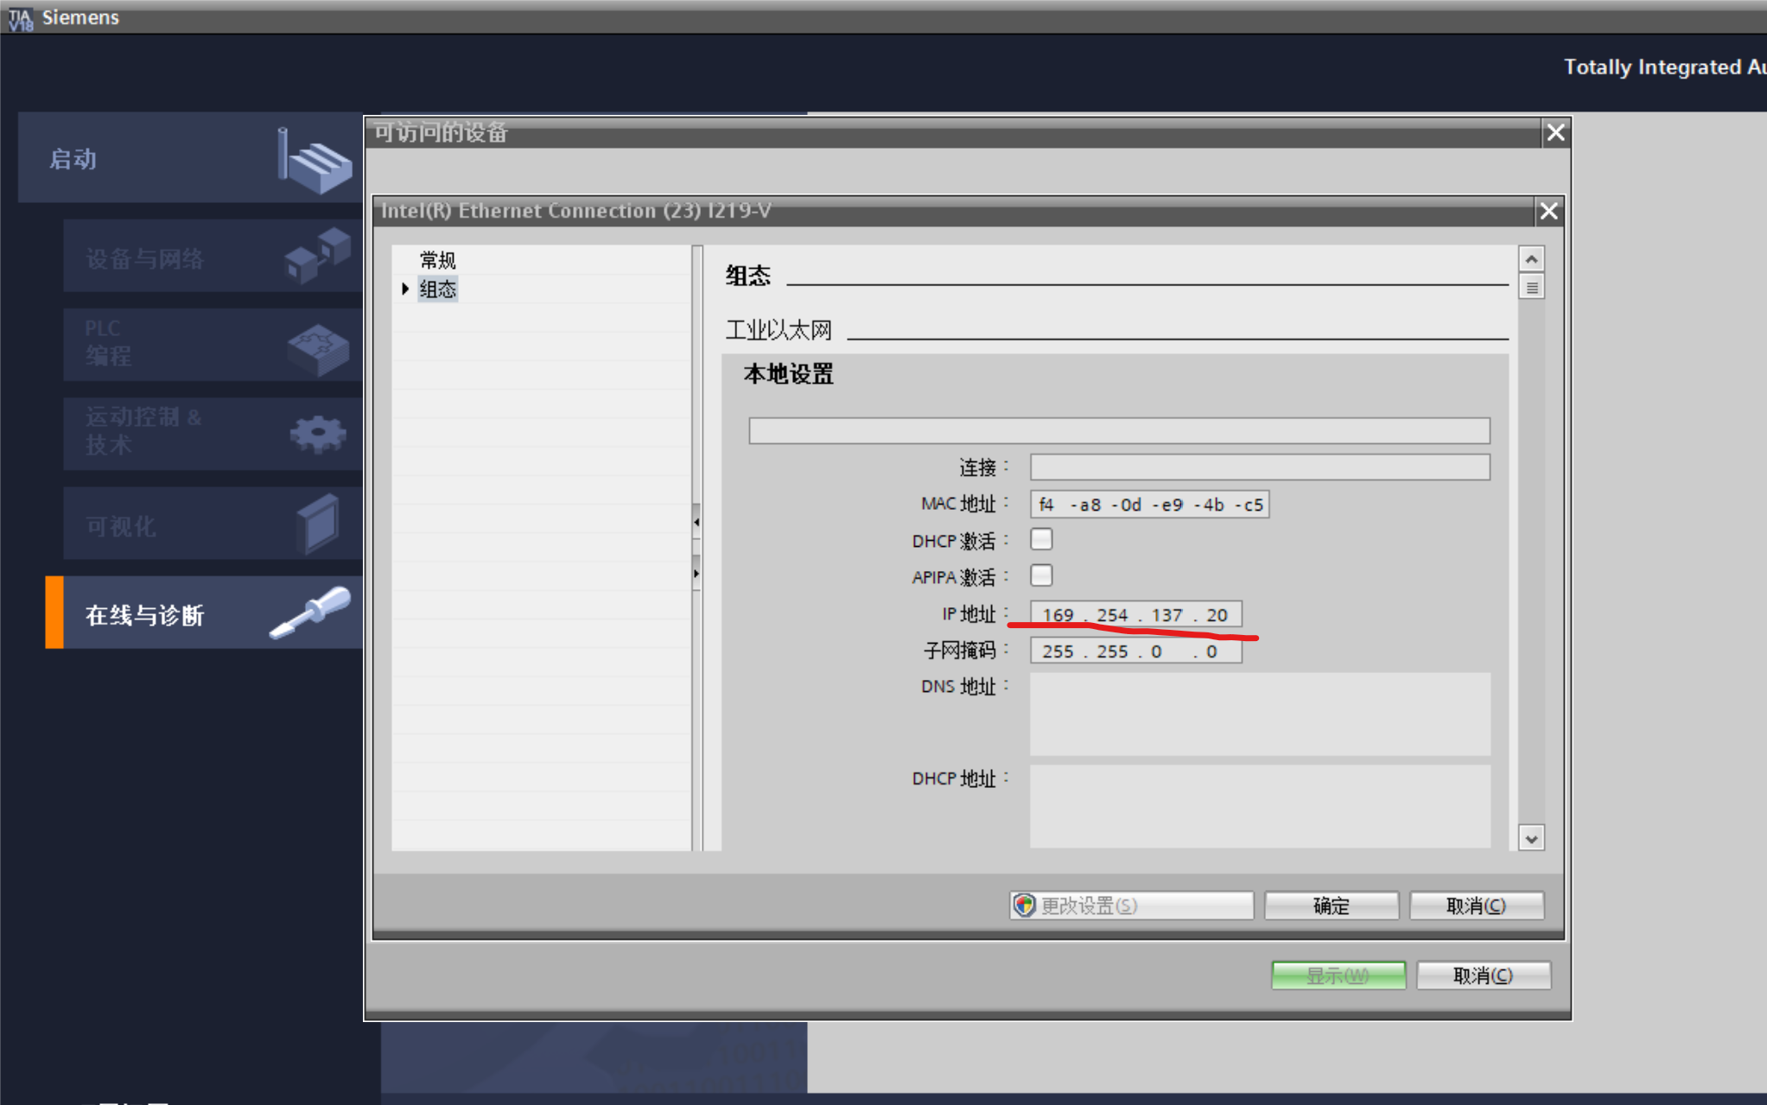Click the Motion control gear icon

tap(317, 434)
